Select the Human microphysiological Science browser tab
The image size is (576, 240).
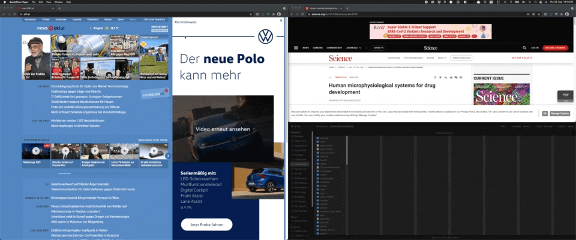(323, 8)
